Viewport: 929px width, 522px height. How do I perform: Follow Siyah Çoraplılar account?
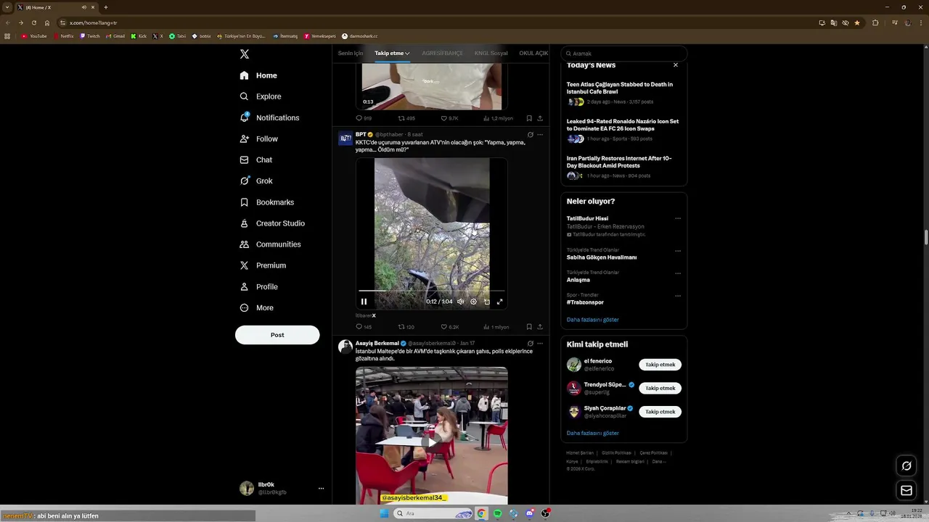click(660, 412)
